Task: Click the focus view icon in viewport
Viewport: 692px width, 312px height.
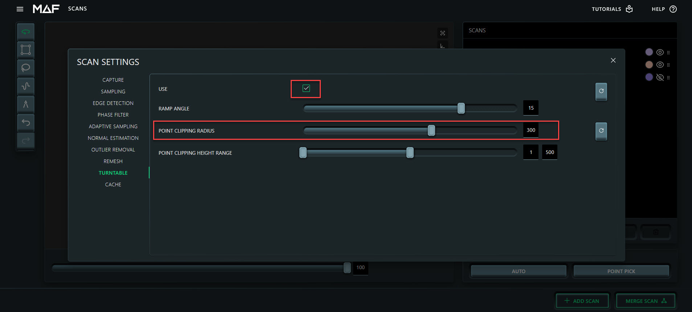Action: tap(442, 33)
